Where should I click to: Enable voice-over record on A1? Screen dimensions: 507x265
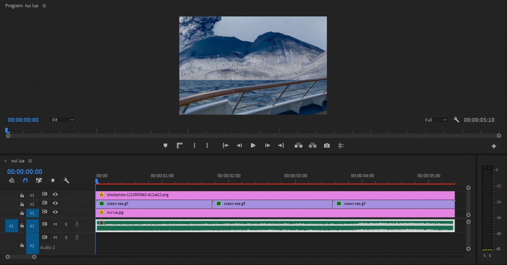[77, 225]
